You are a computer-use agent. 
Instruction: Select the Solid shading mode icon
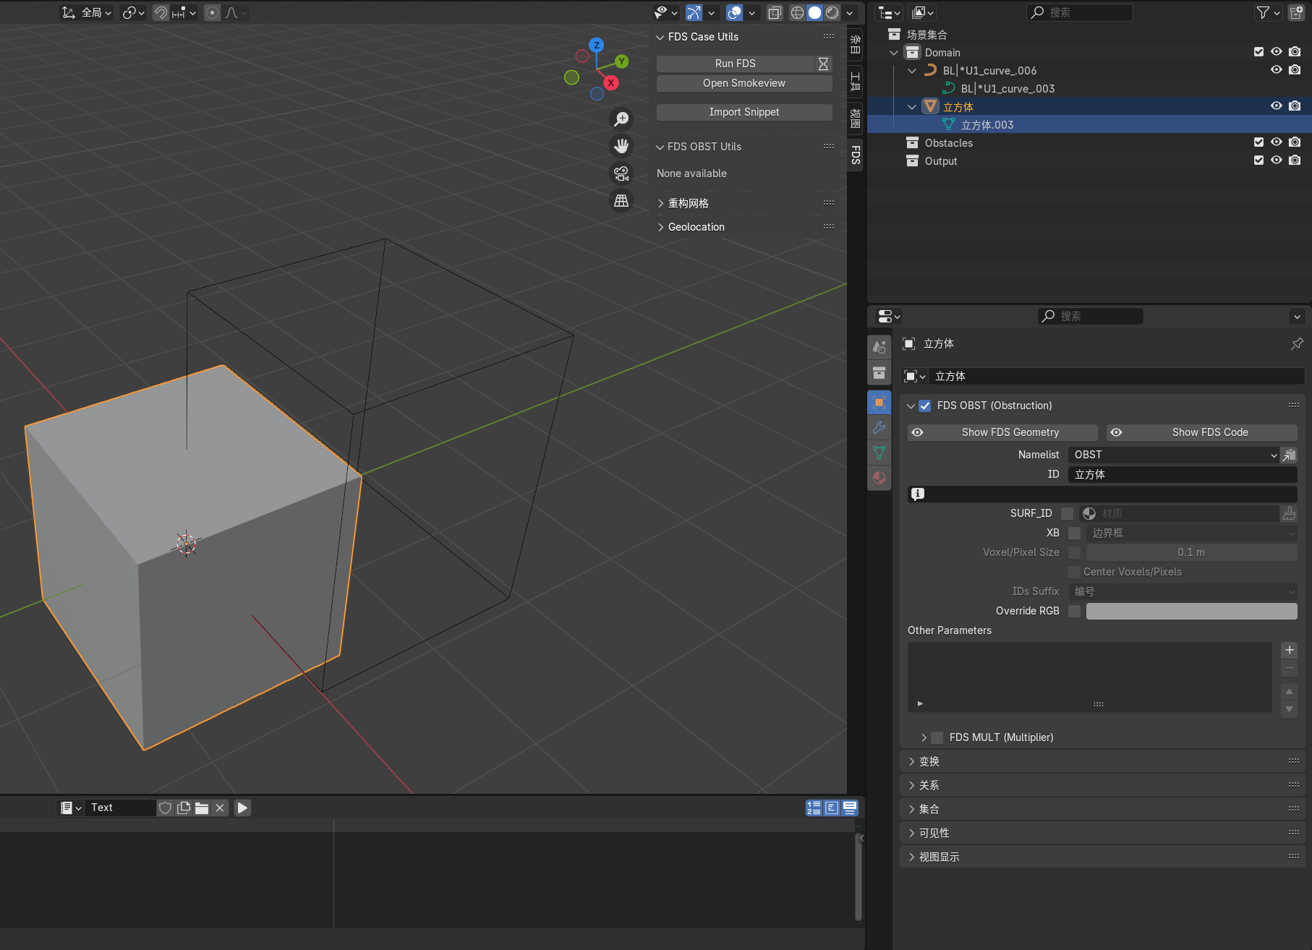814,12
